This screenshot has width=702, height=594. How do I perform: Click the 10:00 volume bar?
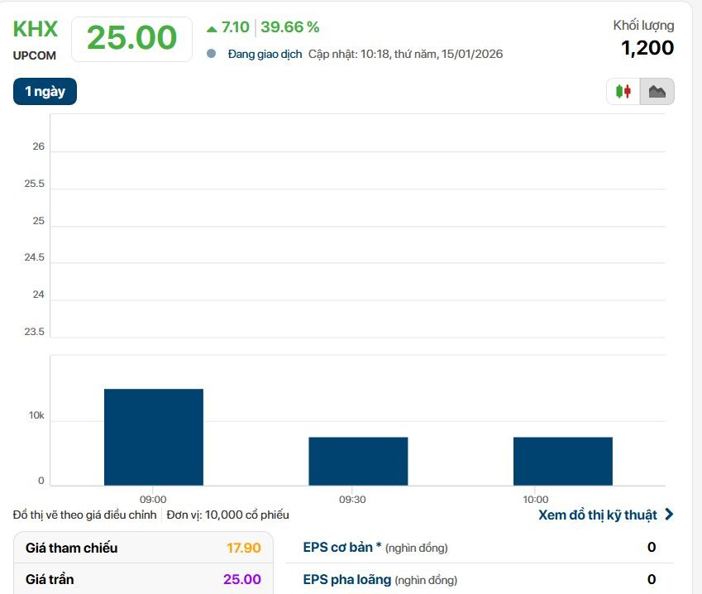click(562, 461)
